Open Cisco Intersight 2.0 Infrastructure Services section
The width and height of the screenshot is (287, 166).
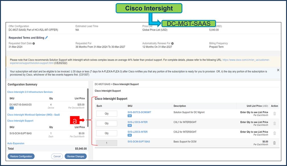(30, 92)
